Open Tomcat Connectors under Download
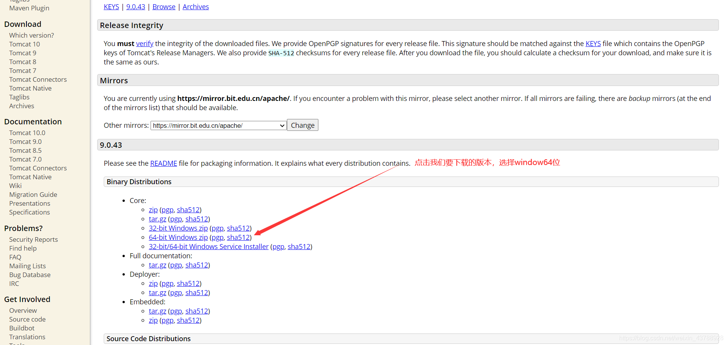 [x=38, y=79]
